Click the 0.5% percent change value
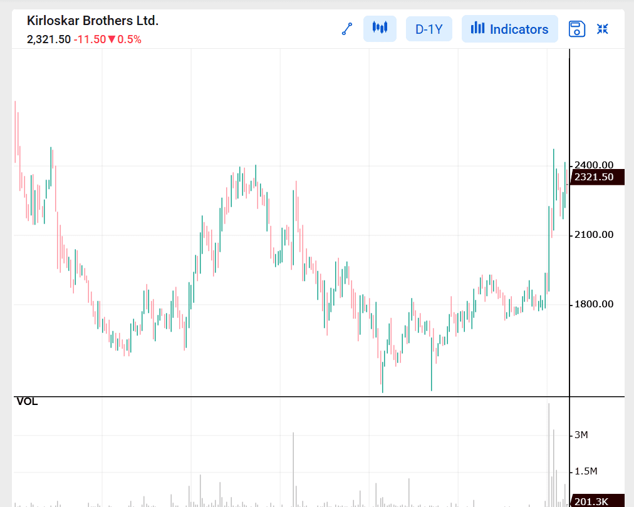 tap(130, 39)
